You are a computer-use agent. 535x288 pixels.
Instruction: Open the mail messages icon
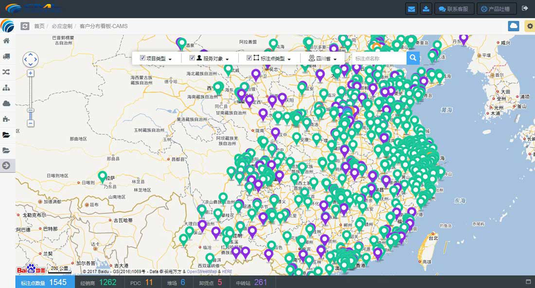(411, 9)
